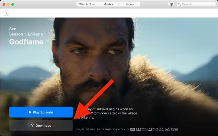Click the green full-screen window button
The width and height of the screenshot is (218, 136).
pos(13,4)
